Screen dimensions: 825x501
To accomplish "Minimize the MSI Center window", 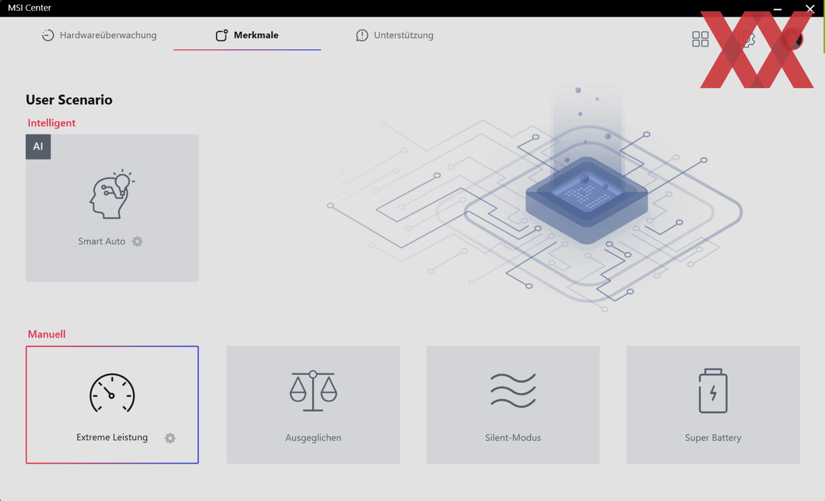I will [x=777, y=9].
